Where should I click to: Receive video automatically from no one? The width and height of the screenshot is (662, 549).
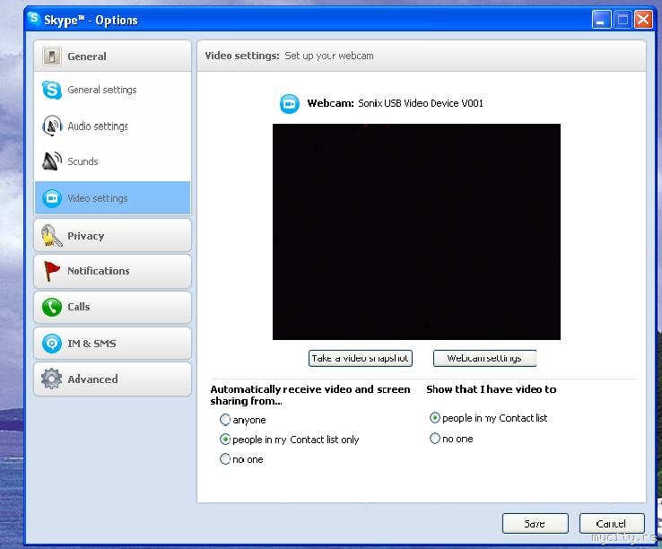[x=225, y=459]
